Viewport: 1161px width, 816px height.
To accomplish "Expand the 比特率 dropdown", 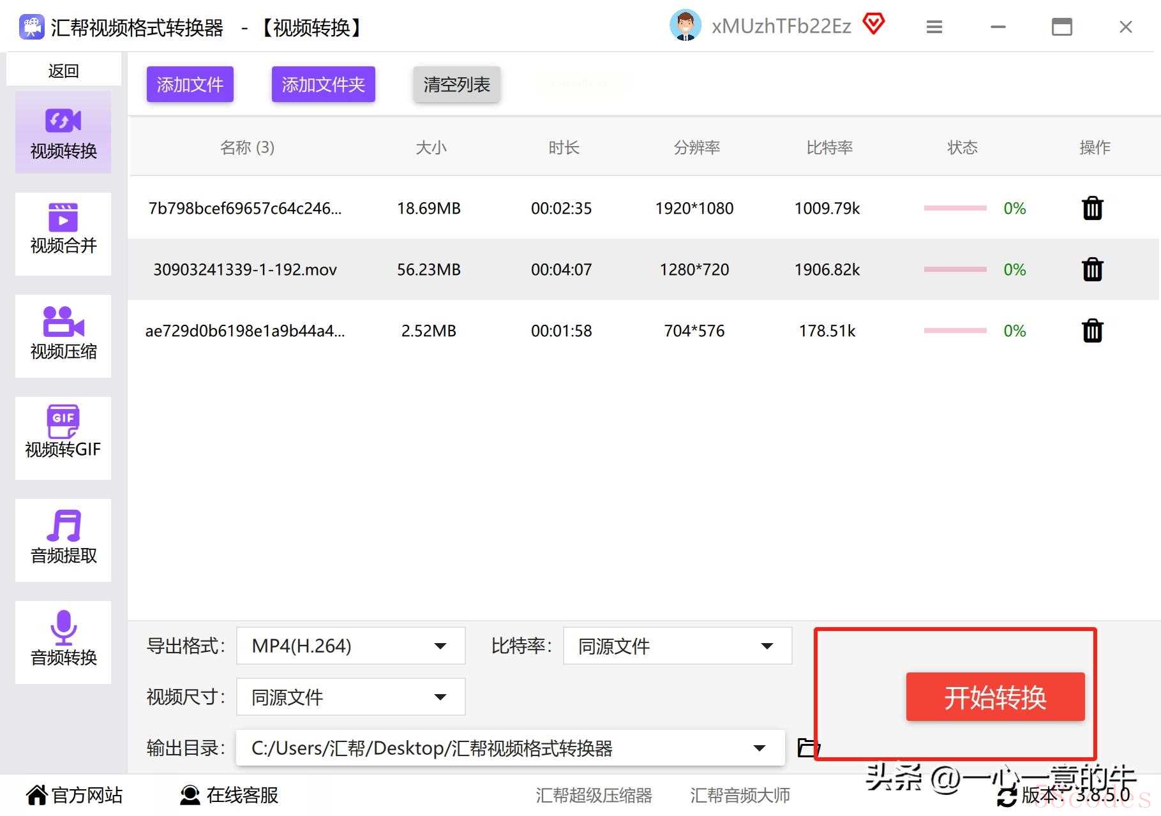I will [677, 646].
